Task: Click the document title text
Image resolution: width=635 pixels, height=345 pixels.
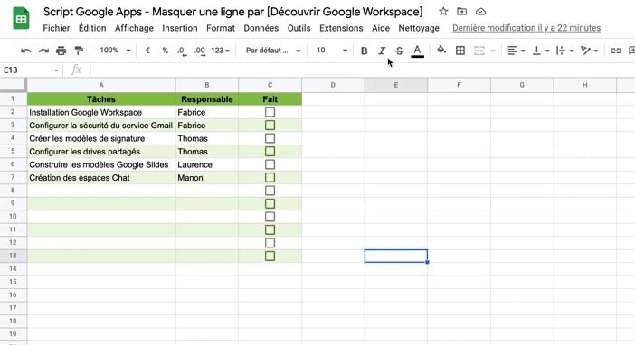Action: pos(232,12)
